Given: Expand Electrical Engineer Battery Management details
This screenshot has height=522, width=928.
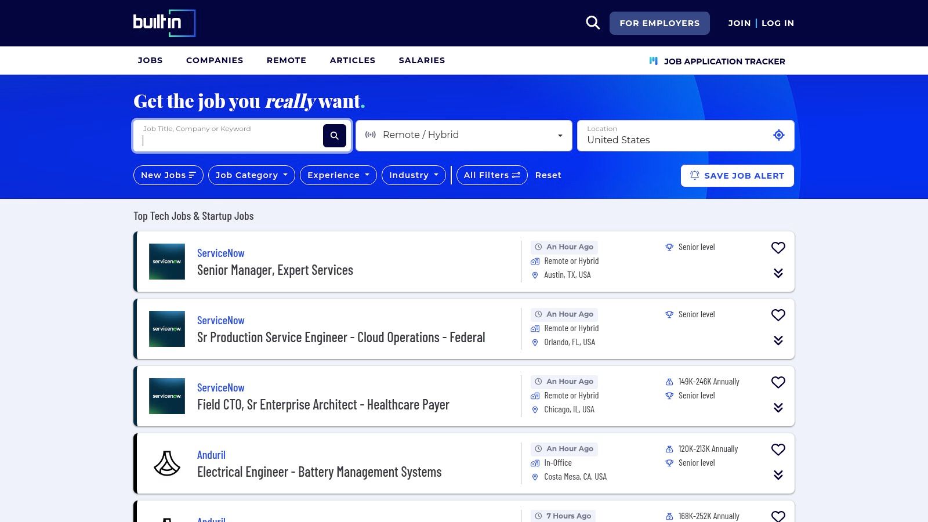Looking at the screenshot, I should (778, 475).
